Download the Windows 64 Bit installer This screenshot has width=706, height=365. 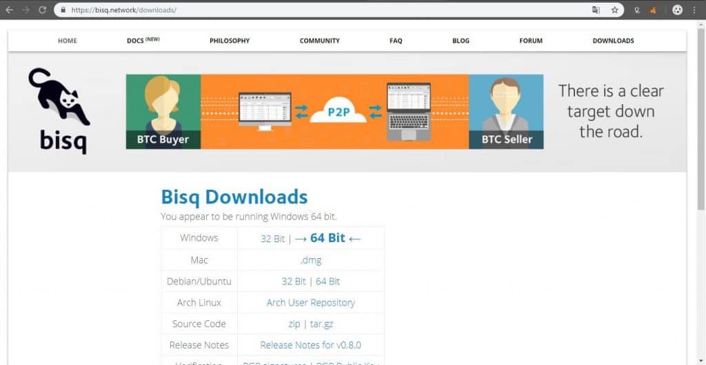(327, 238)
